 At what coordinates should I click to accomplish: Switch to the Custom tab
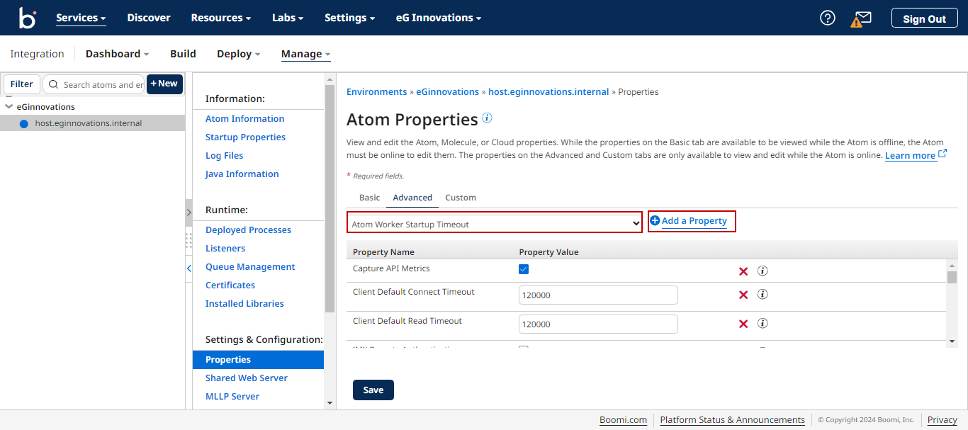[461, 198]
